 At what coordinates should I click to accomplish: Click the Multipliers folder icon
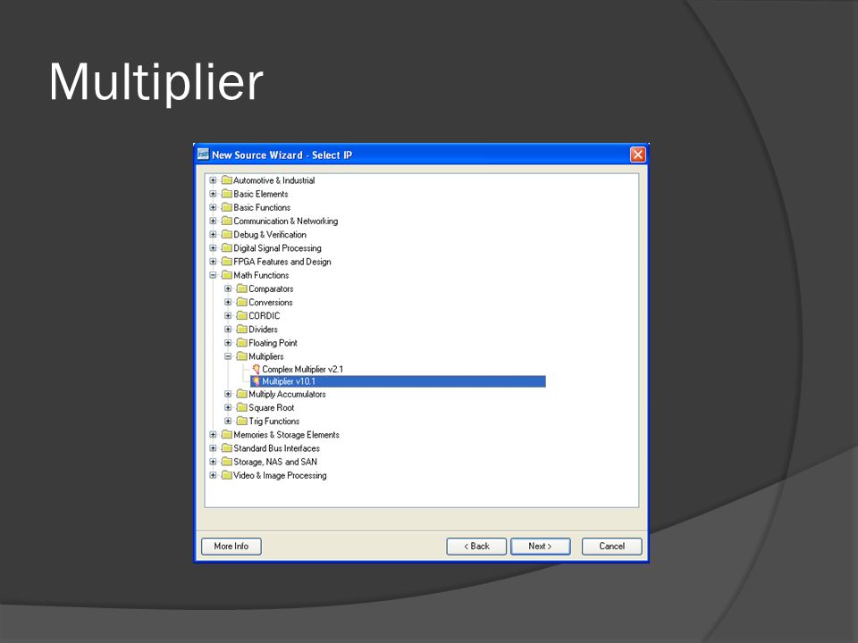tap(242, 356)
